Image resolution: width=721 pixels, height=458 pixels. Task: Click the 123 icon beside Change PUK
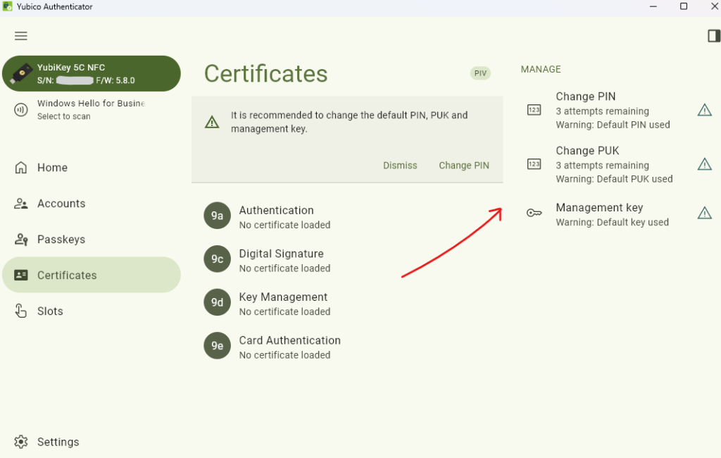click(x=534, y=164)
